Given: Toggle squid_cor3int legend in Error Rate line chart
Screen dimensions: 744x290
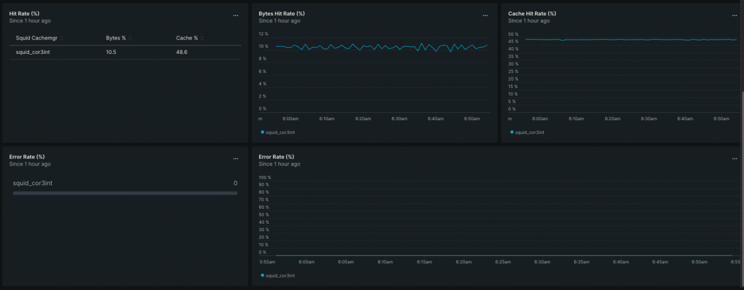Looking at the screenshot, I should (x=280, y=275).
